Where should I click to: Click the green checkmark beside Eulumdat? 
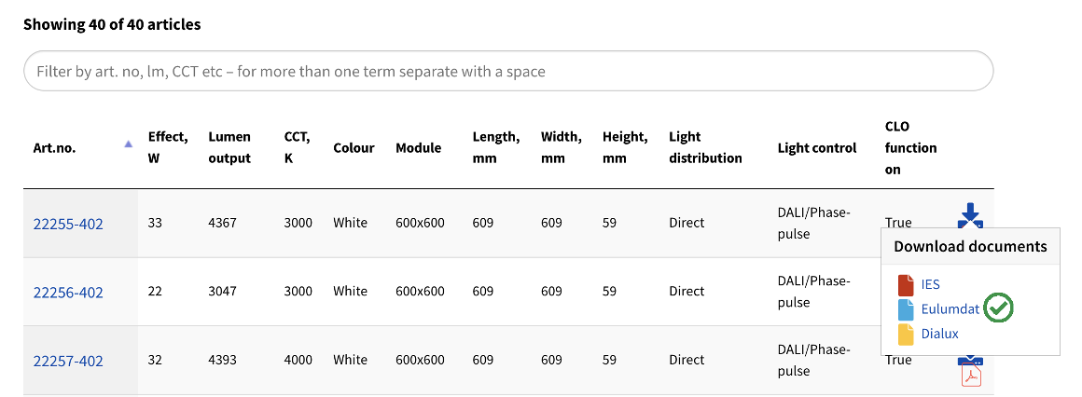[x=1000, y=308]
